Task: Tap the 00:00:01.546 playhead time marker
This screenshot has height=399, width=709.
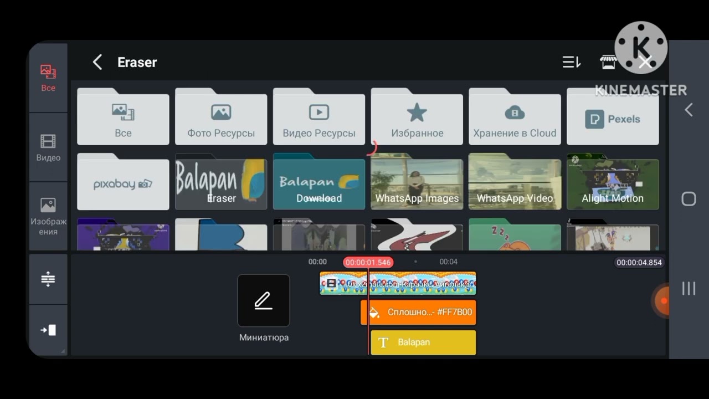Action: (x=368, y=262)
